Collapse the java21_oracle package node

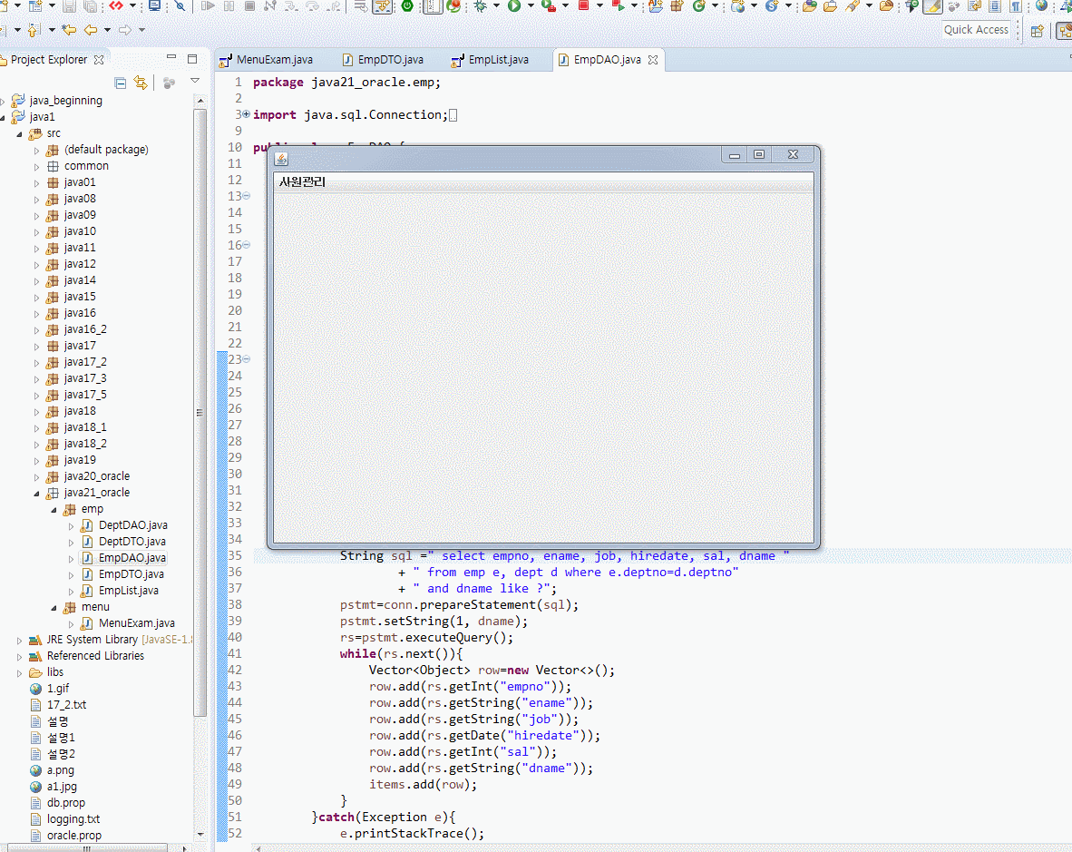37,493
